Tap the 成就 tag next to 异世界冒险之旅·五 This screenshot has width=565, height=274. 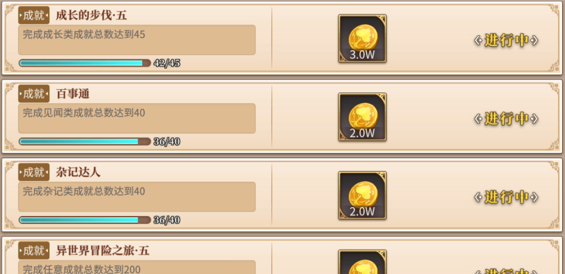[x=34, y=251]
